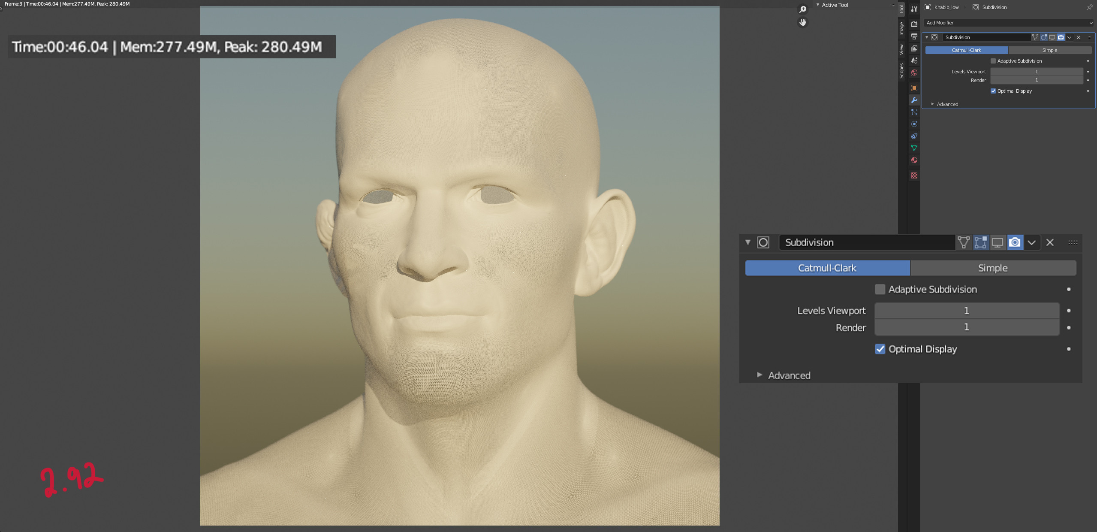Switch to the Scopes sidebar tab
Viewport: 1097px width, 532px height.
point(901,71)
